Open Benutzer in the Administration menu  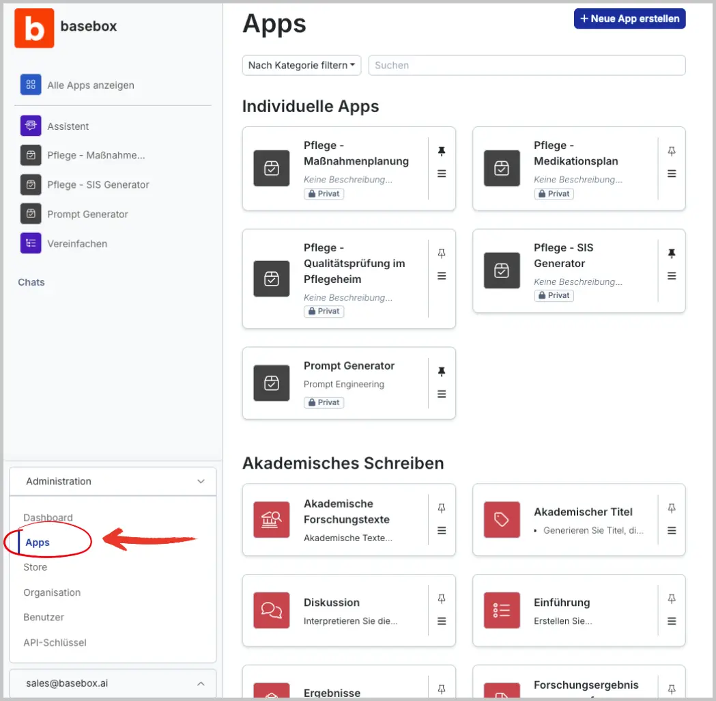pyautogui.click(x=44, y=617)
